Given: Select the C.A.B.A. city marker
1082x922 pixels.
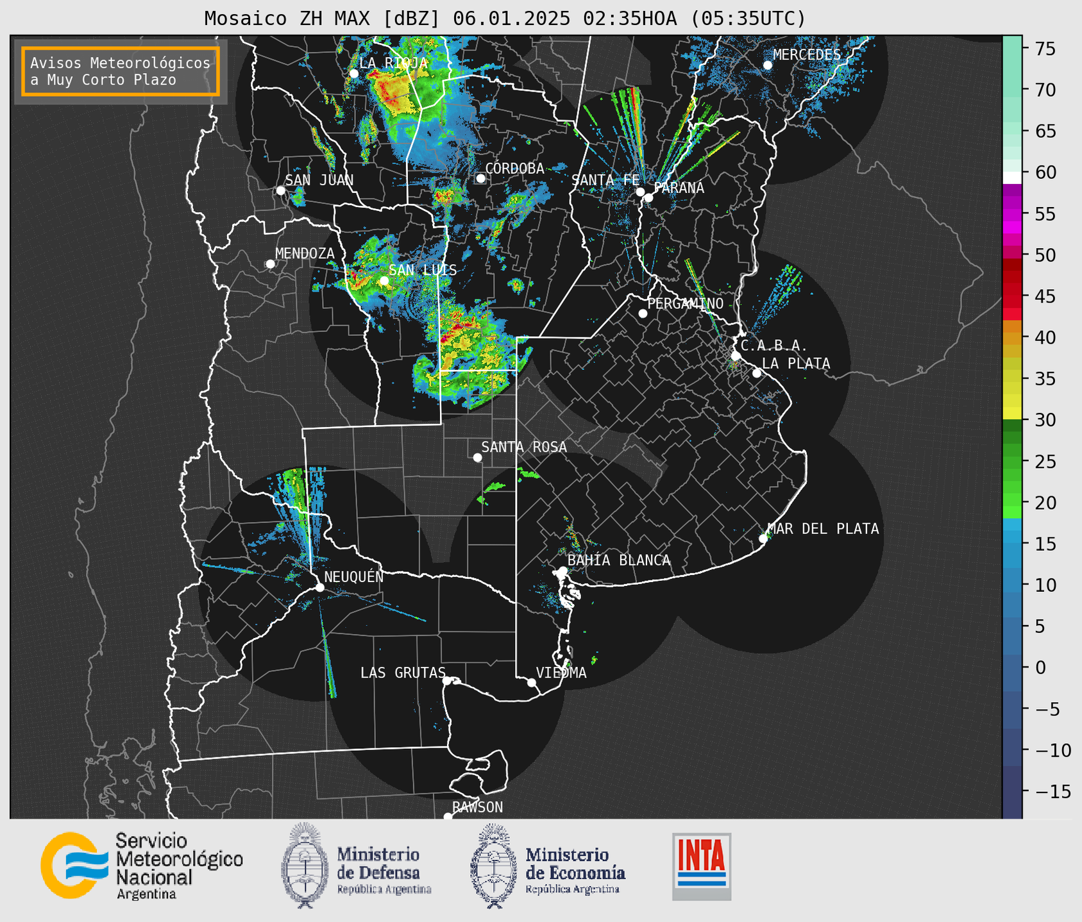Looking at the screenshot, I should [x=736, y=356].
